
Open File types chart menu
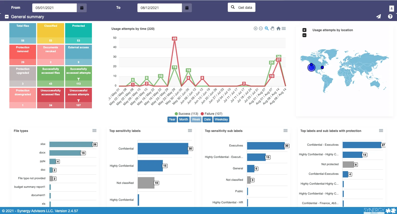(95, 131)
